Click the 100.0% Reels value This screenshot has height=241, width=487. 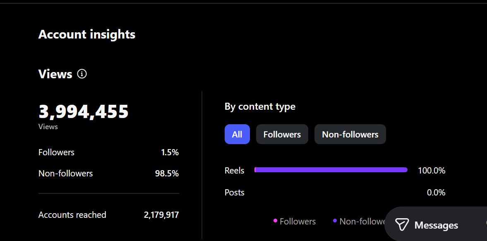click(432, 171)
